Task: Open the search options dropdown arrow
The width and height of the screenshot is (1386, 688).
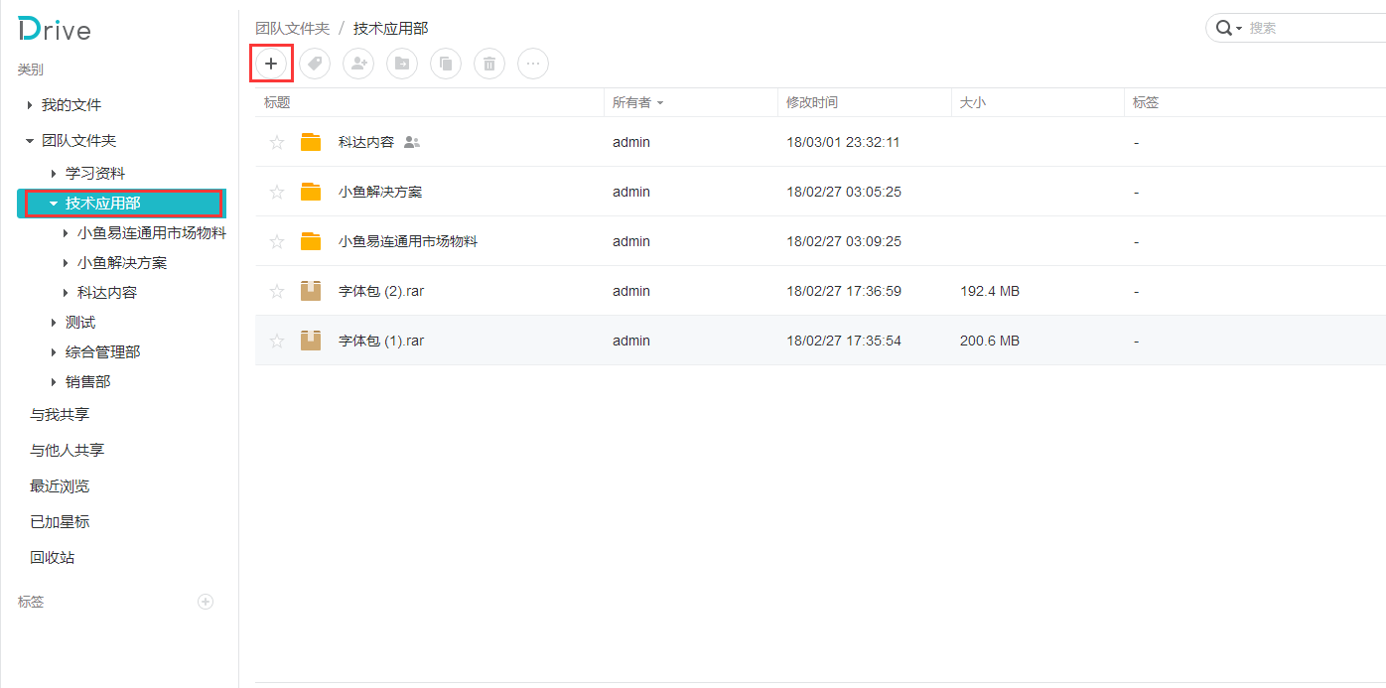Action: click(1239, 29)
